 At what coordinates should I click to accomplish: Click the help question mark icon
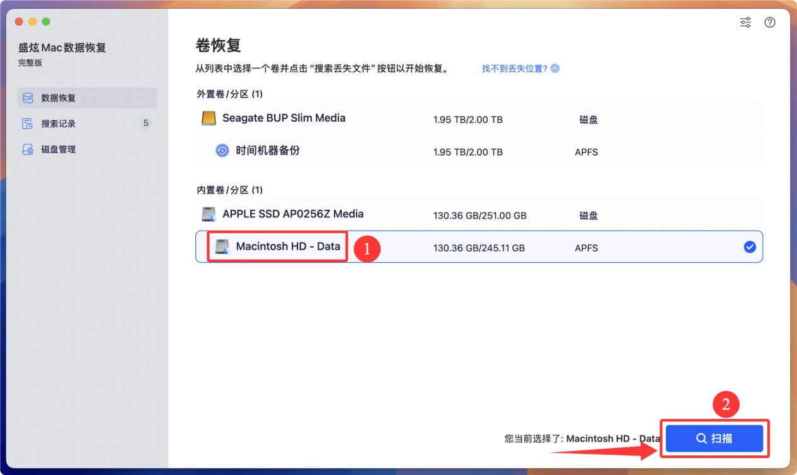point(770,22)
